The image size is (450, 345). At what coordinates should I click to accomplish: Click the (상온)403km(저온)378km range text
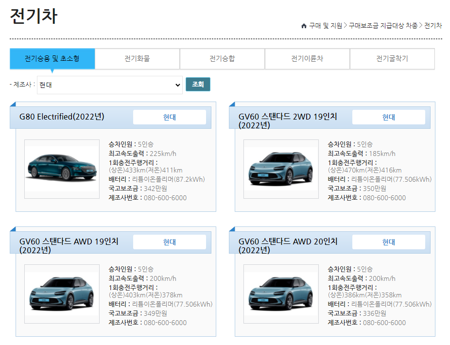pyautogui.click(x=145, y=295)
